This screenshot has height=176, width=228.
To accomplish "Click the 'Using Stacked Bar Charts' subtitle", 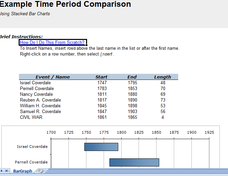I will point(25,14).
